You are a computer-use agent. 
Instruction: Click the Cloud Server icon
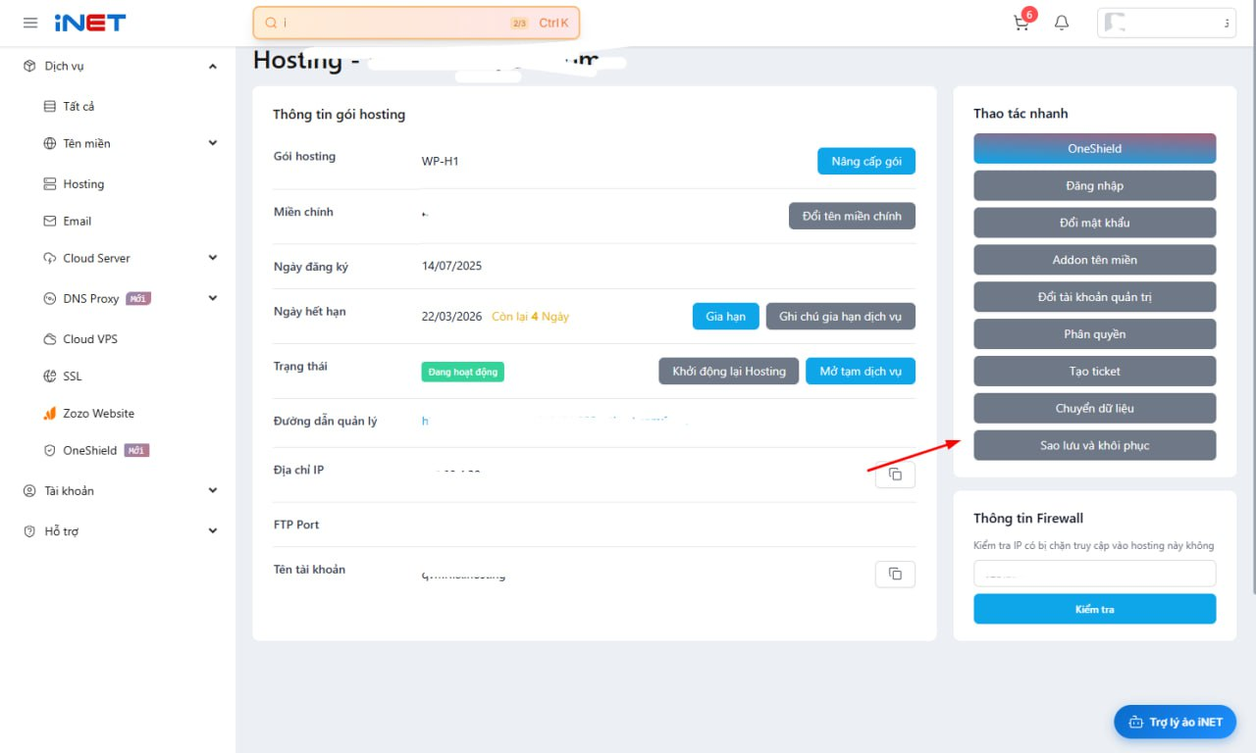(x=50, y=259)
